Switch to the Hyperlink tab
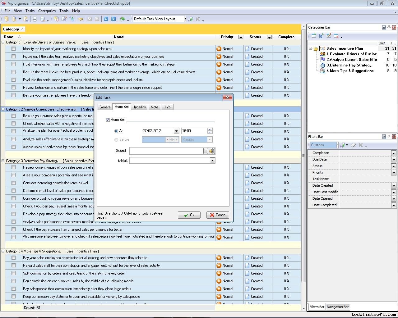This screenshot has height=318, width=398. tap(139, 107)
